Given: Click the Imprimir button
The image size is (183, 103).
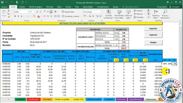Looking at the screenshot, I should 153,29.
